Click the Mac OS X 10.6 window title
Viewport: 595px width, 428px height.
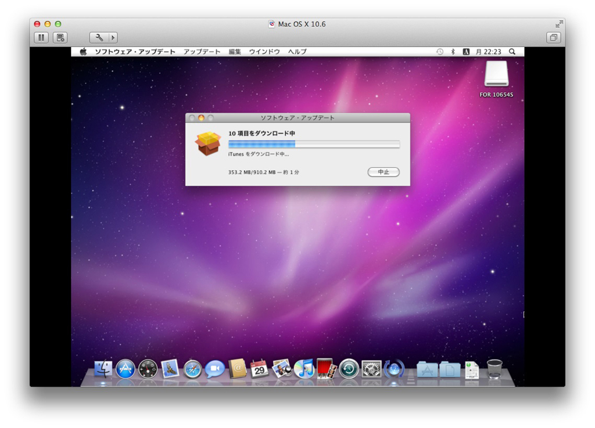[x=302, y=24]
